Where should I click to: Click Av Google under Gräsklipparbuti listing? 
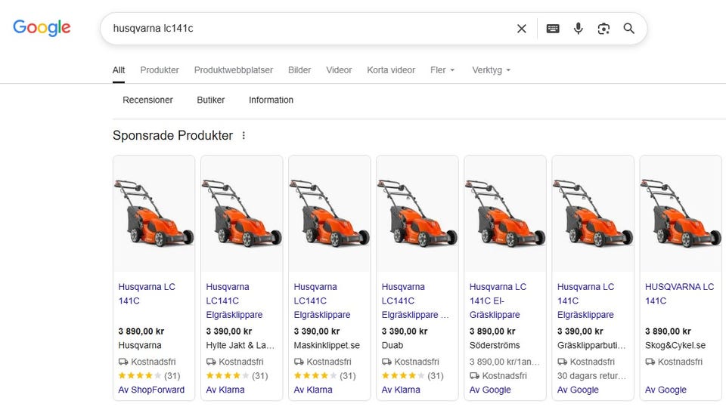578,390
